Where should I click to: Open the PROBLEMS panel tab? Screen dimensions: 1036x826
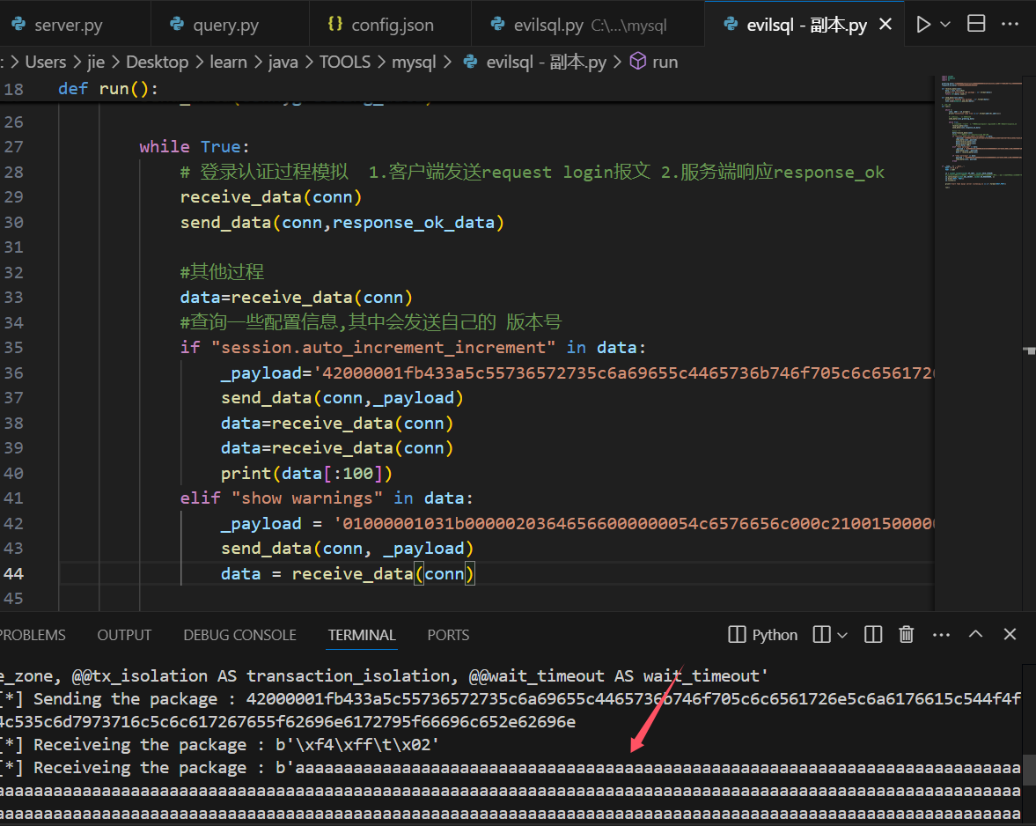[x=32, y=635]
